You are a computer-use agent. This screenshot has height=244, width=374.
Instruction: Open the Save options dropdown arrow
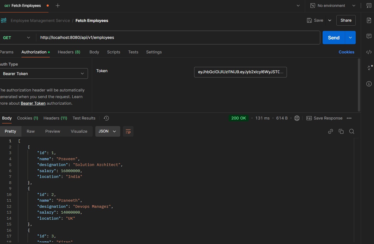coord(330,20)
